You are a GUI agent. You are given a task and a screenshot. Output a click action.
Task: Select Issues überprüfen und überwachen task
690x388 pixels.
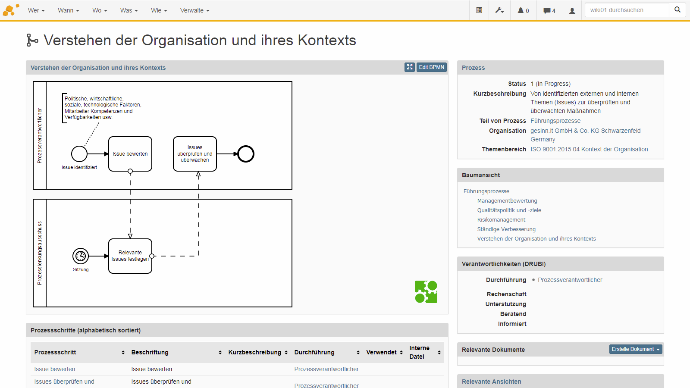tap(195, 154)
